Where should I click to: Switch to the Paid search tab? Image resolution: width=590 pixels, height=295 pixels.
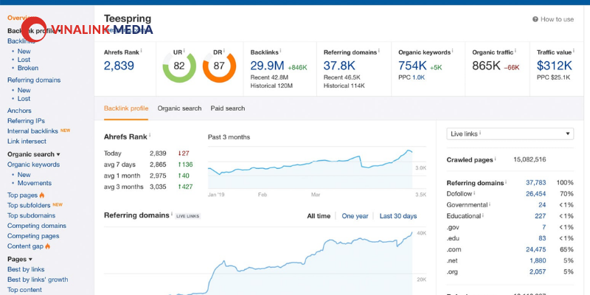[228, 108]
